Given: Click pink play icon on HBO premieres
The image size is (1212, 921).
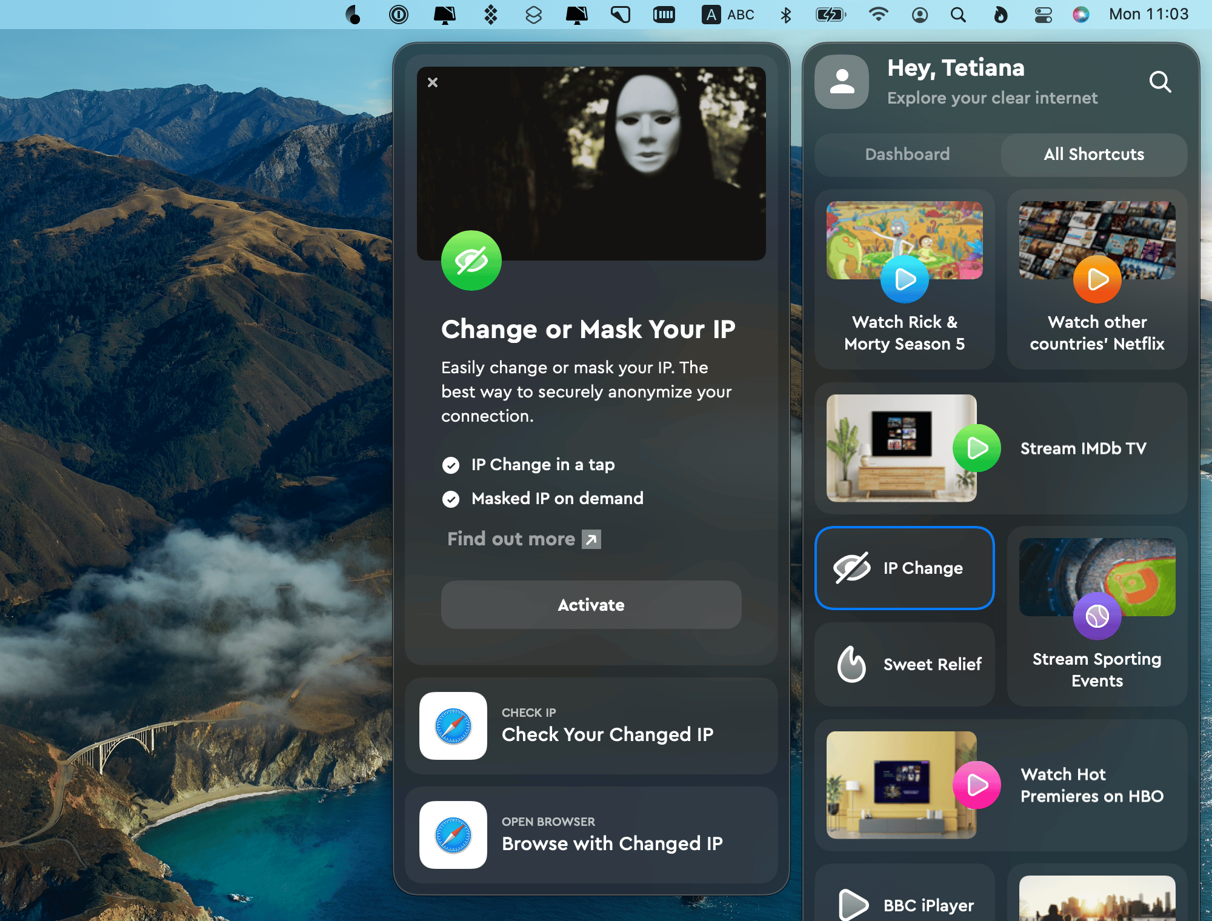Looking at the screenshot, I should tap(977, 785).
